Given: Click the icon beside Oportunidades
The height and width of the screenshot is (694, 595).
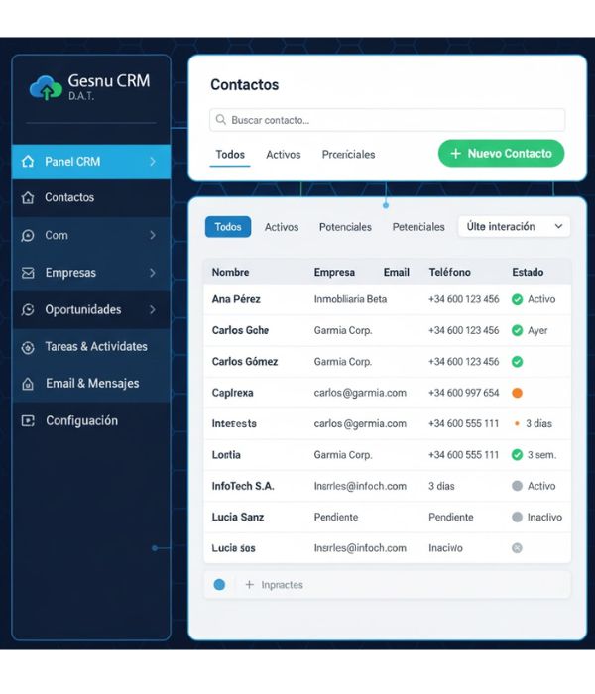Looking at the screenshot, I should tap(27, 310).
